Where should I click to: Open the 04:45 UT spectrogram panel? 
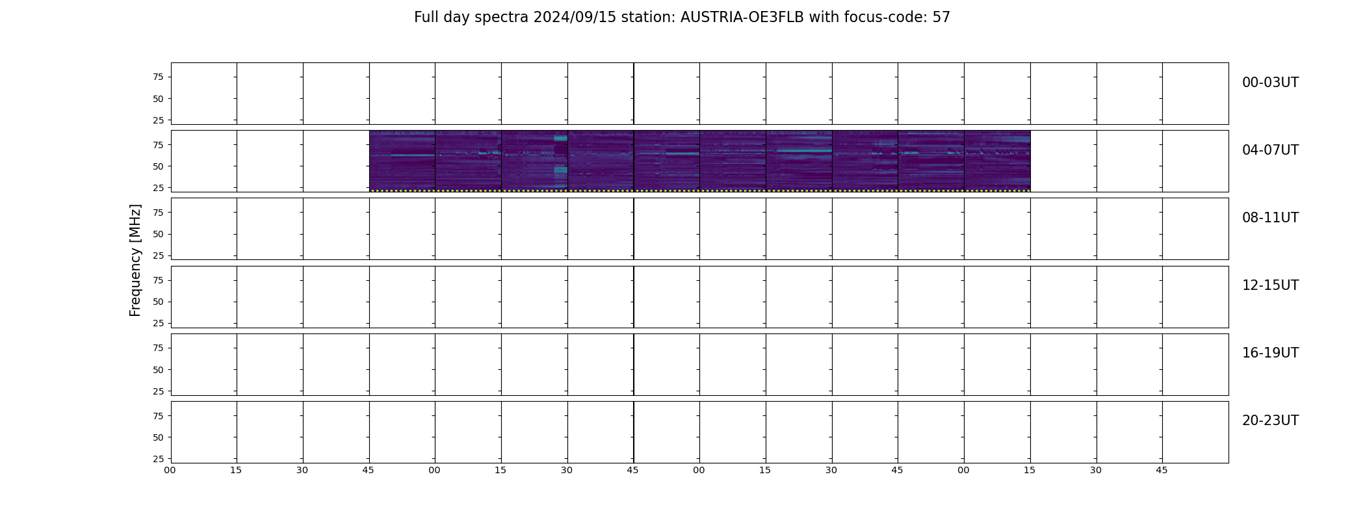tap(402, 161)
